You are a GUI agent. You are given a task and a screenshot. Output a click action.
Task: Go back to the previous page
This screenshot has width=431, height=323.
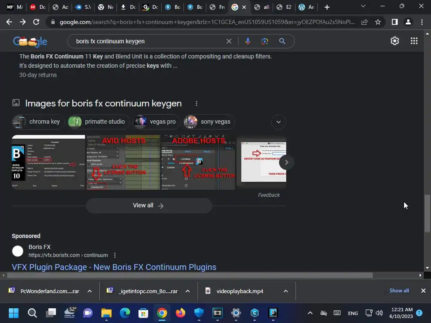(x=9, y=22)
